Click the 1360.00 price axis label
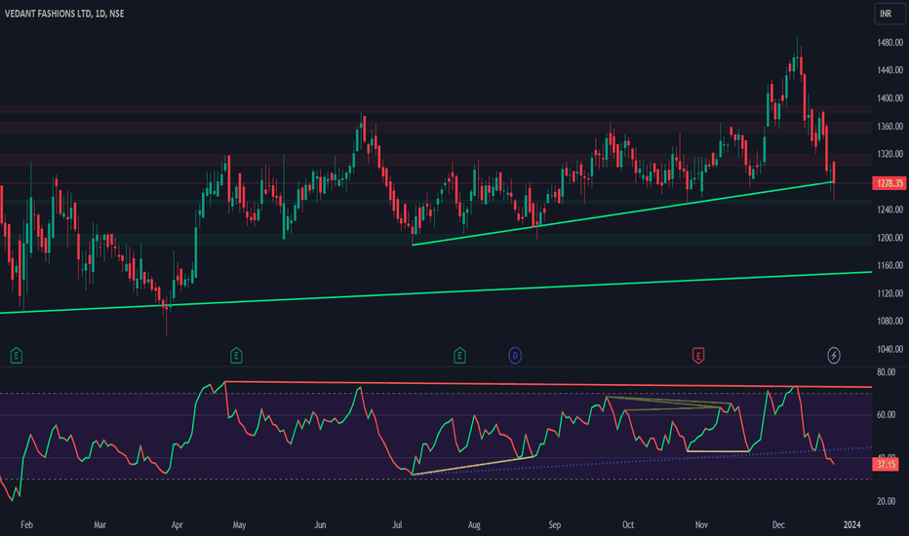The width and height of the screenshot is (909, 536). click(x=889, y=126)
